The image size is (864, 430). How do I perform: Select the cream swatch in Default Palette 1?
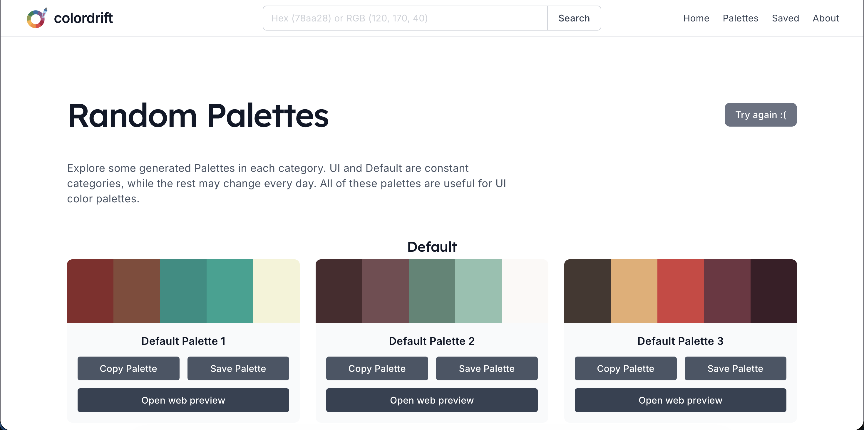(x=276, y=291)
